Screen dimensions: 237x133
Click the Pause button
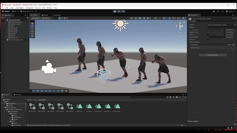tap(119, 11)
